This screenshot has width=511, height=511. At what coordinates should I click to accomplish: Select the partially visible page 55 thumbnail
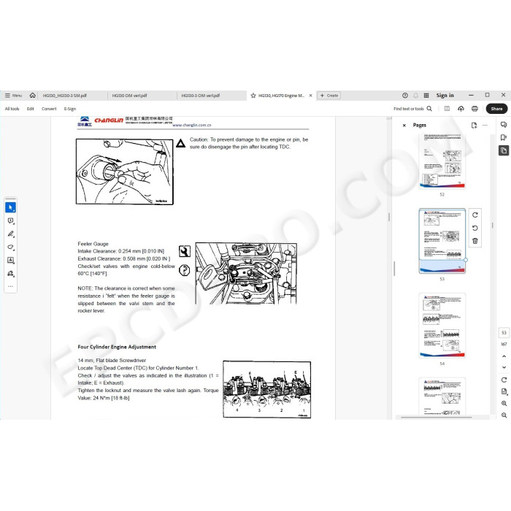(x=442, y=396)
